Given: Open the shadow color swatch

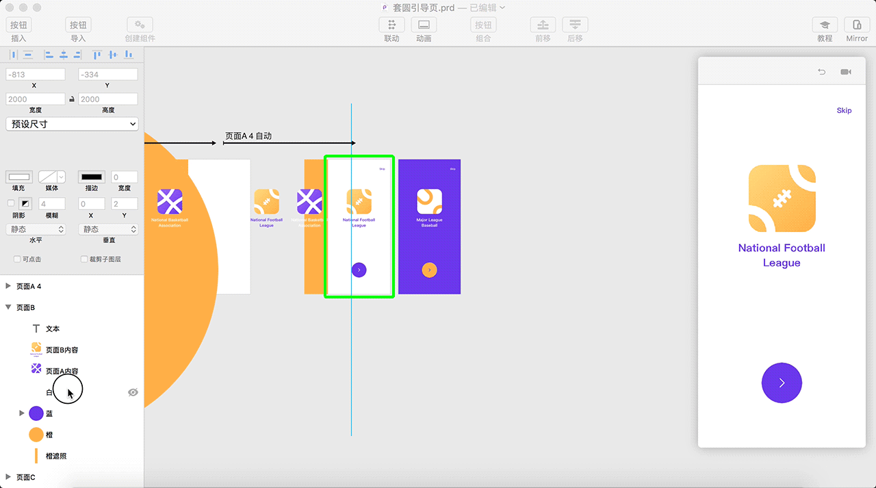Looking at the screenshot, I should click(x=25, y=203).
